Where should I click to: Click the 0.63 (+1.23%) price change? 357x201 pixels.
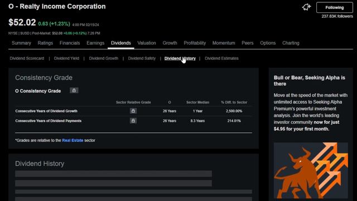(54, 23)
